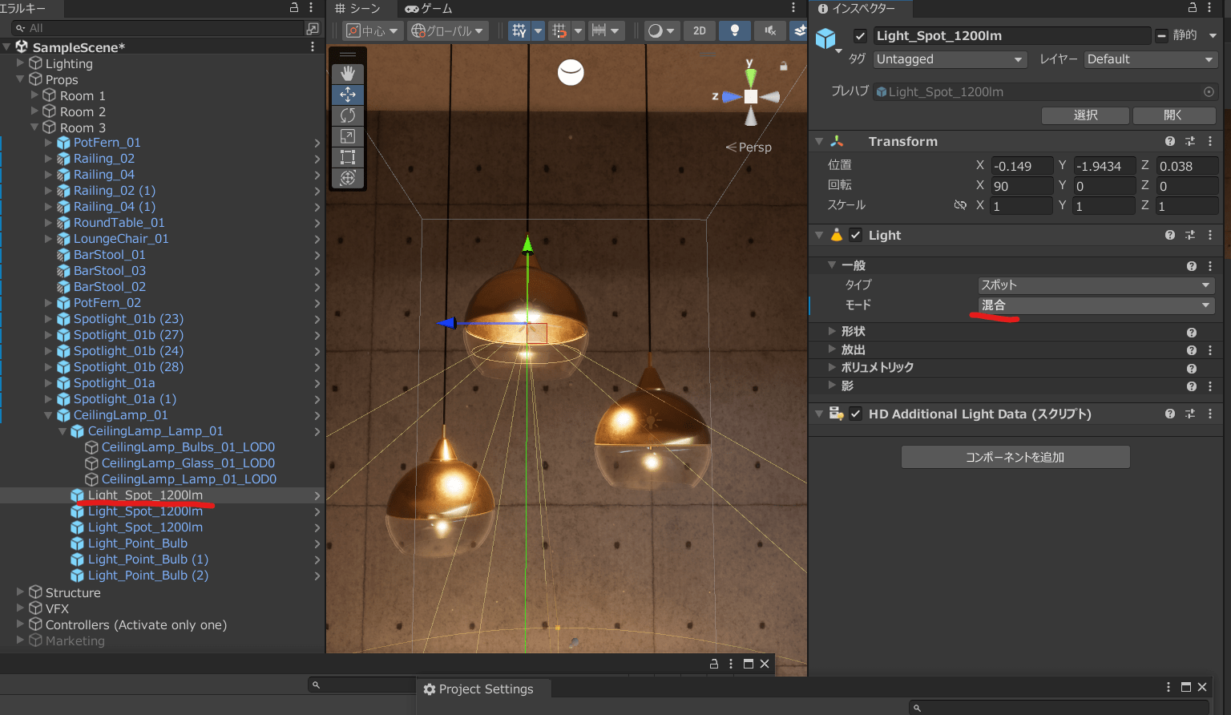The width and height of the screenshot is (1231, 715).
Task: Open Light component help icon
Action: (1169, 235)
